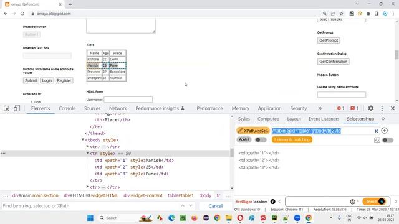The width and height of the screenshot is (399, 224).
Task: Cancel the DevTools find bar
Action: tap(216, 206)
